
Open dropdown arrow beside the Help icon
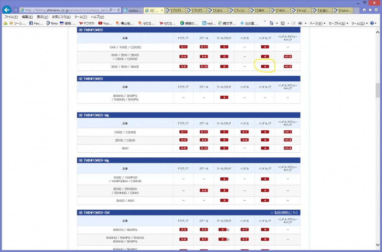376,24
